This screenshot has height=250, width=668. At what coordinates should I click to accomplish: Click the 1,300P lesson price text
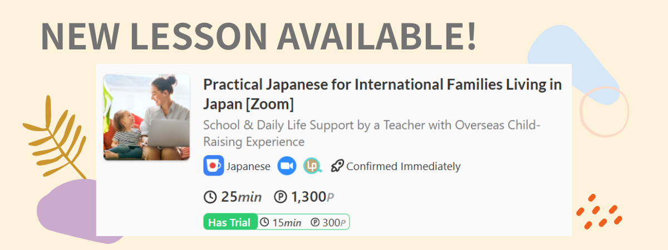[313, 197]
